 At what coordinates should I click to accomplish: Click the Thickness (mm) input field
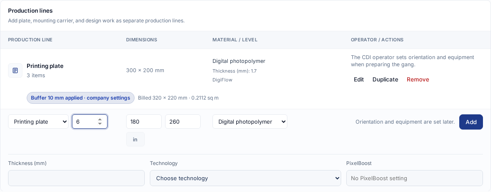[77, 178]
